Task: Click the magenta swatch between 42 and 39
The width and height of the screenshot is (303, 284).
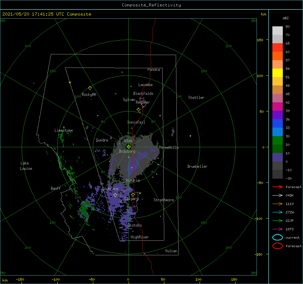Action: 277,107
